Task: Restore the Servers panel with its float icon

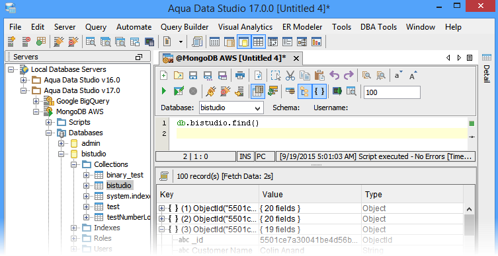Action: [139, 57]
